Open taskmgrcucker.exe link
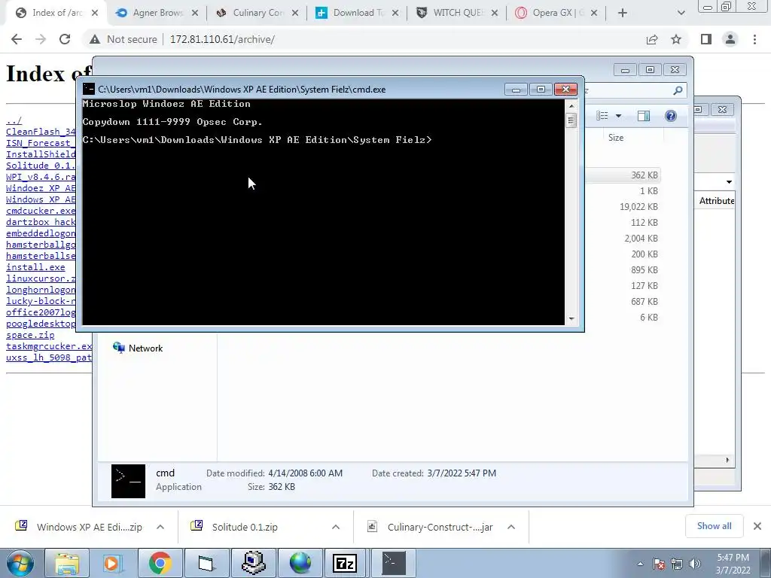This screenshot has height=578, width=771. point(49,346)
